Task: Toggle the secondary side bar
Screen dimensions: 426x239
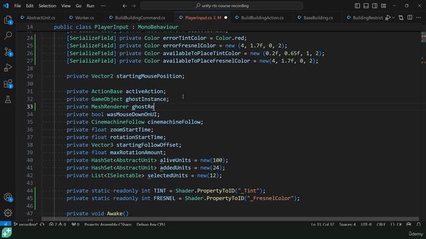Action: (375, 6)
